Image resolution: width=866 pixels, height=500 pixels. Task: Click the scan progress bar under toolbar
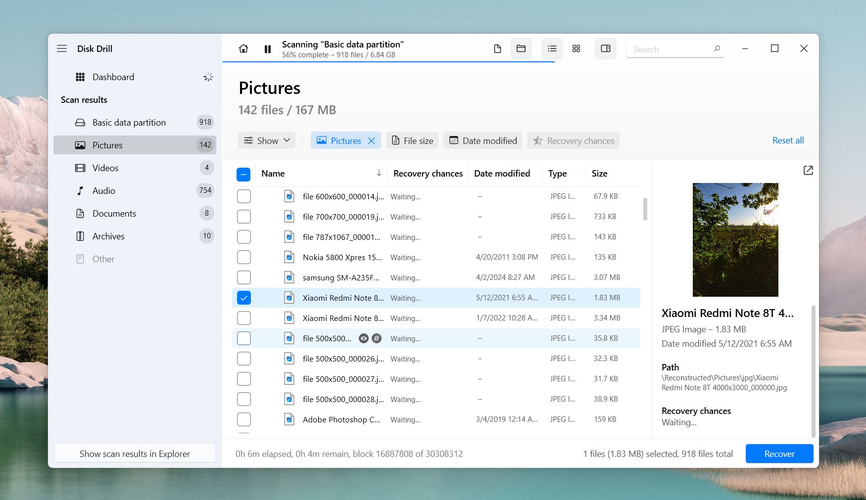point(389,62)
